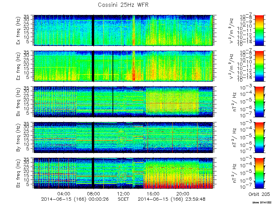Click the "08:00" time axis tick label
Image resolution: width=272 pixels, height=204 pixels.
point(94,193)
